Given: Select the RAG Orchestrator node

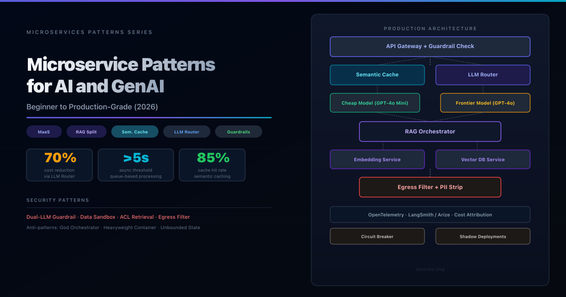Looking at the screenshot, I should 430,132.
